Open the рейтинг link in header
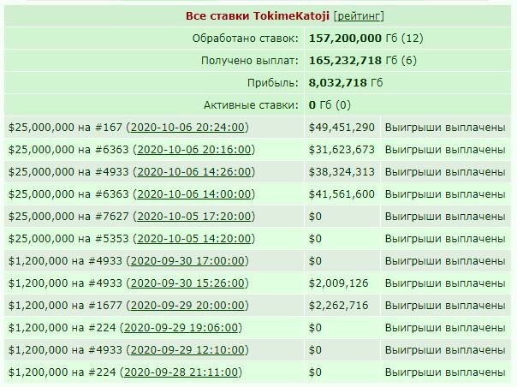The image size is (517, 387). pos(359,15)
